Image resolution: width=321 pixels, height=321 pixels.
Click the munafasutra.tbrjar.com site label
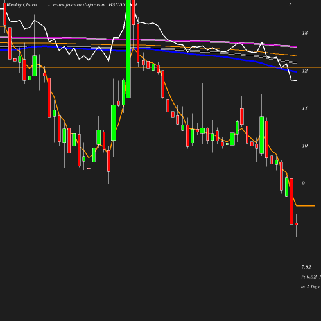79,4
